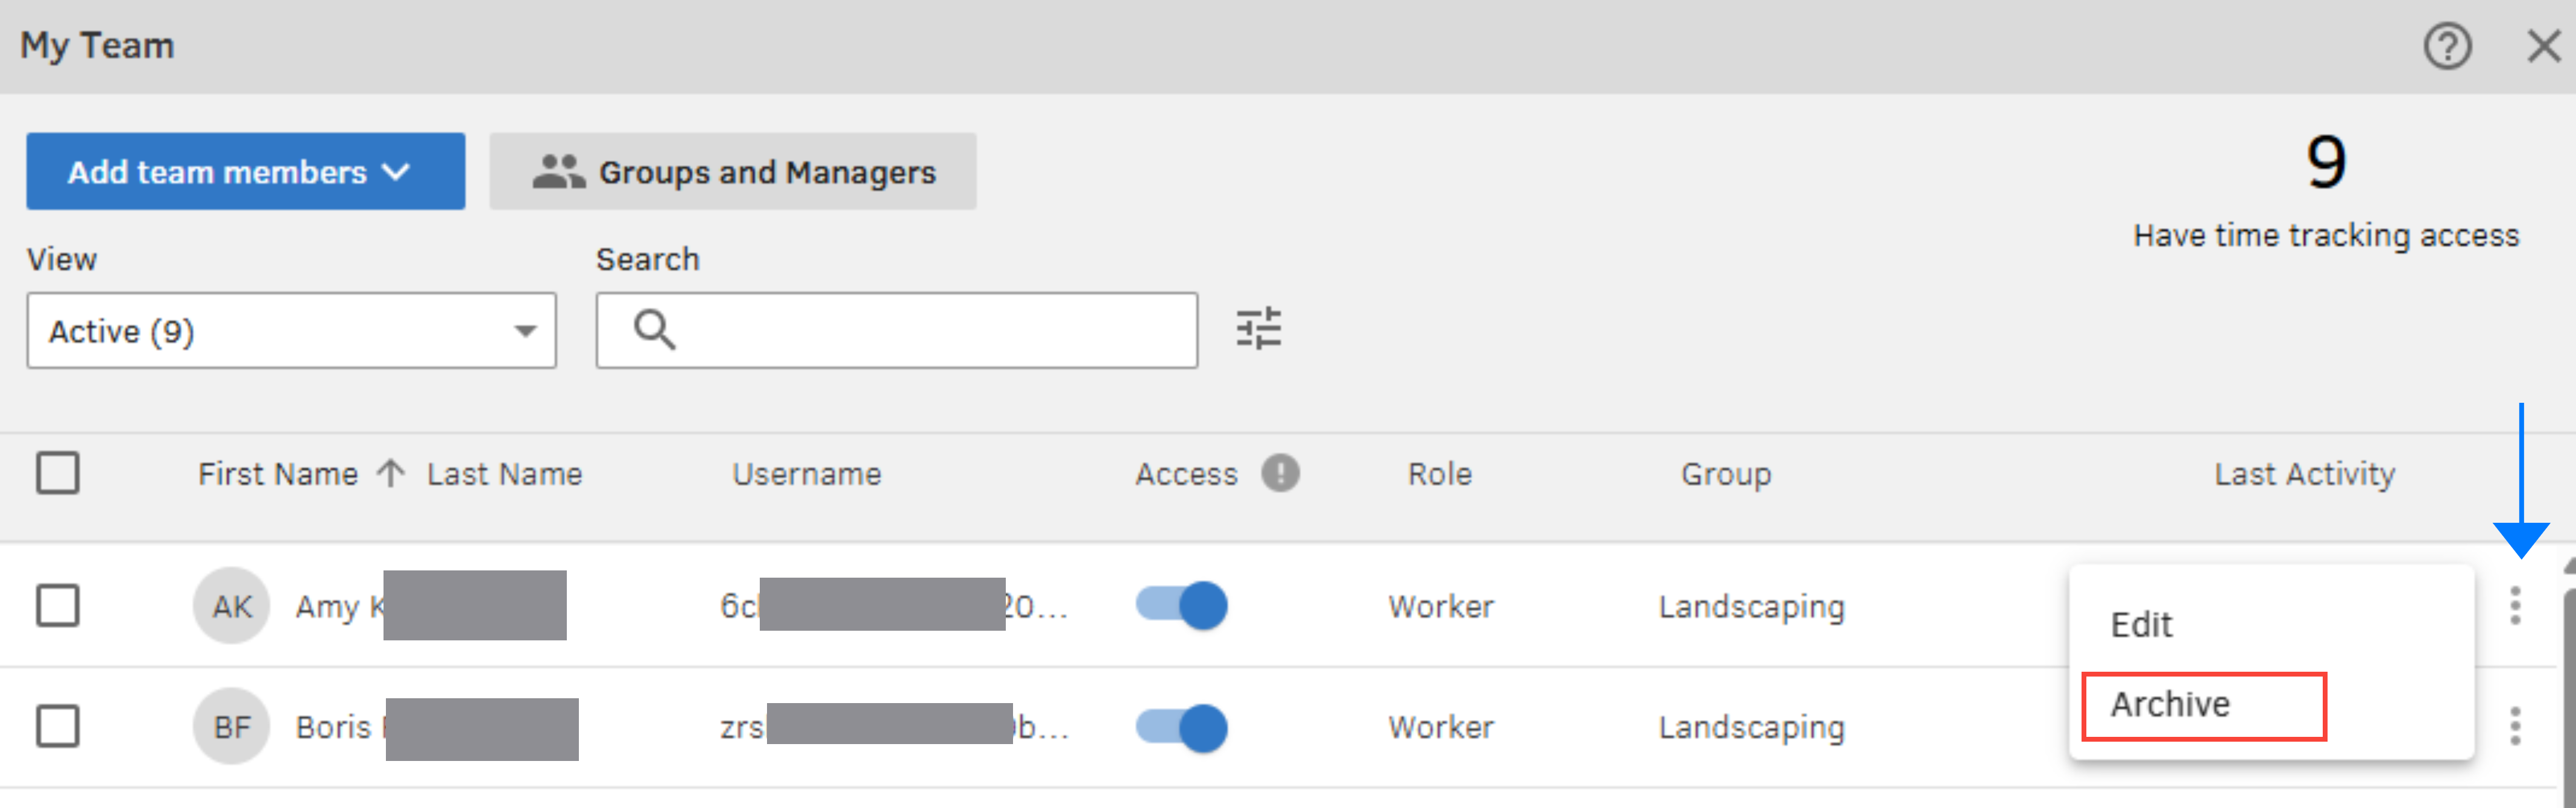
Task: Check the box for Amy's row
Action: click(x=58, y=606)
